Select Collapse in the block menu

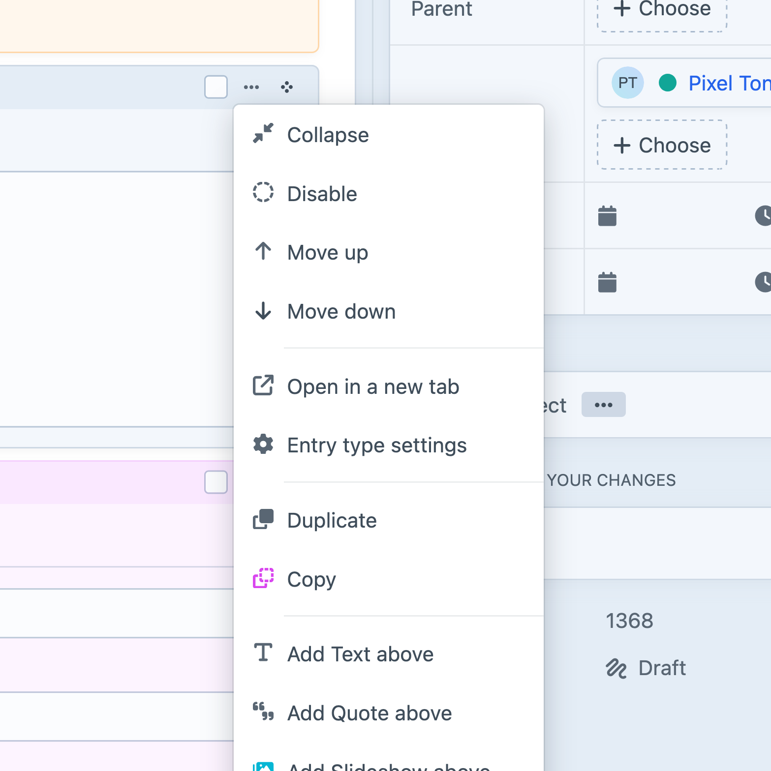[389, 135]
